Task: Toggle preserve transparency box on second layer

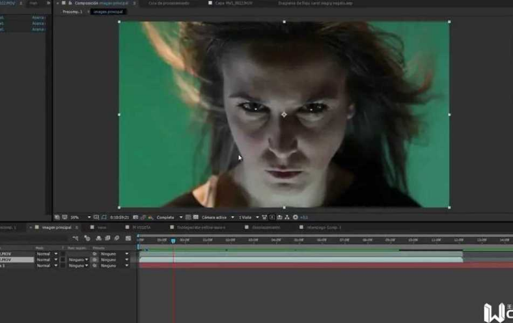Action: coord(62,260)
